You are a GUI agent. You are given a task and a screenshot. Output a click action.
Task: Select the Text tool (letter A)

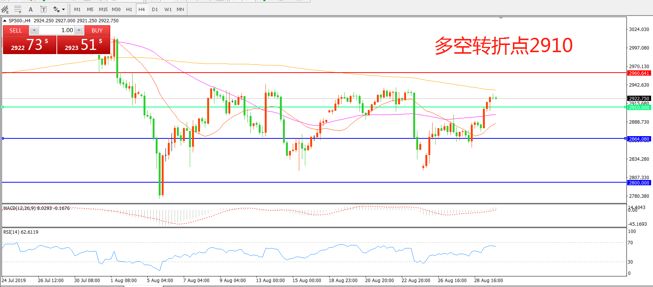[31, 9]
